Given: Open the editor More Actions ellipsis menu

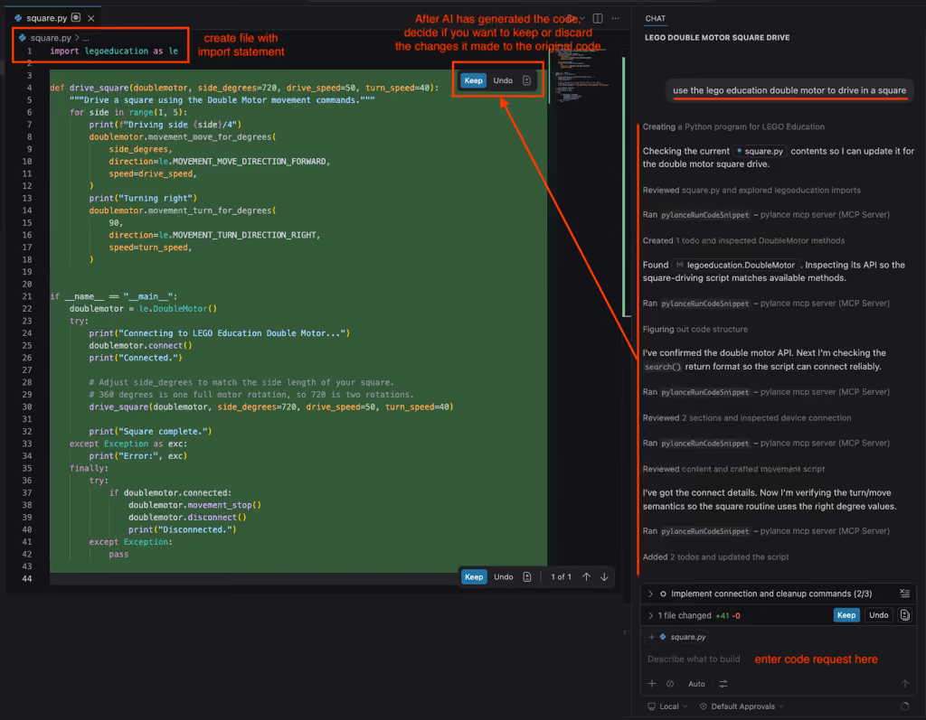Looking at the screenshot, I should click(615, 18).
